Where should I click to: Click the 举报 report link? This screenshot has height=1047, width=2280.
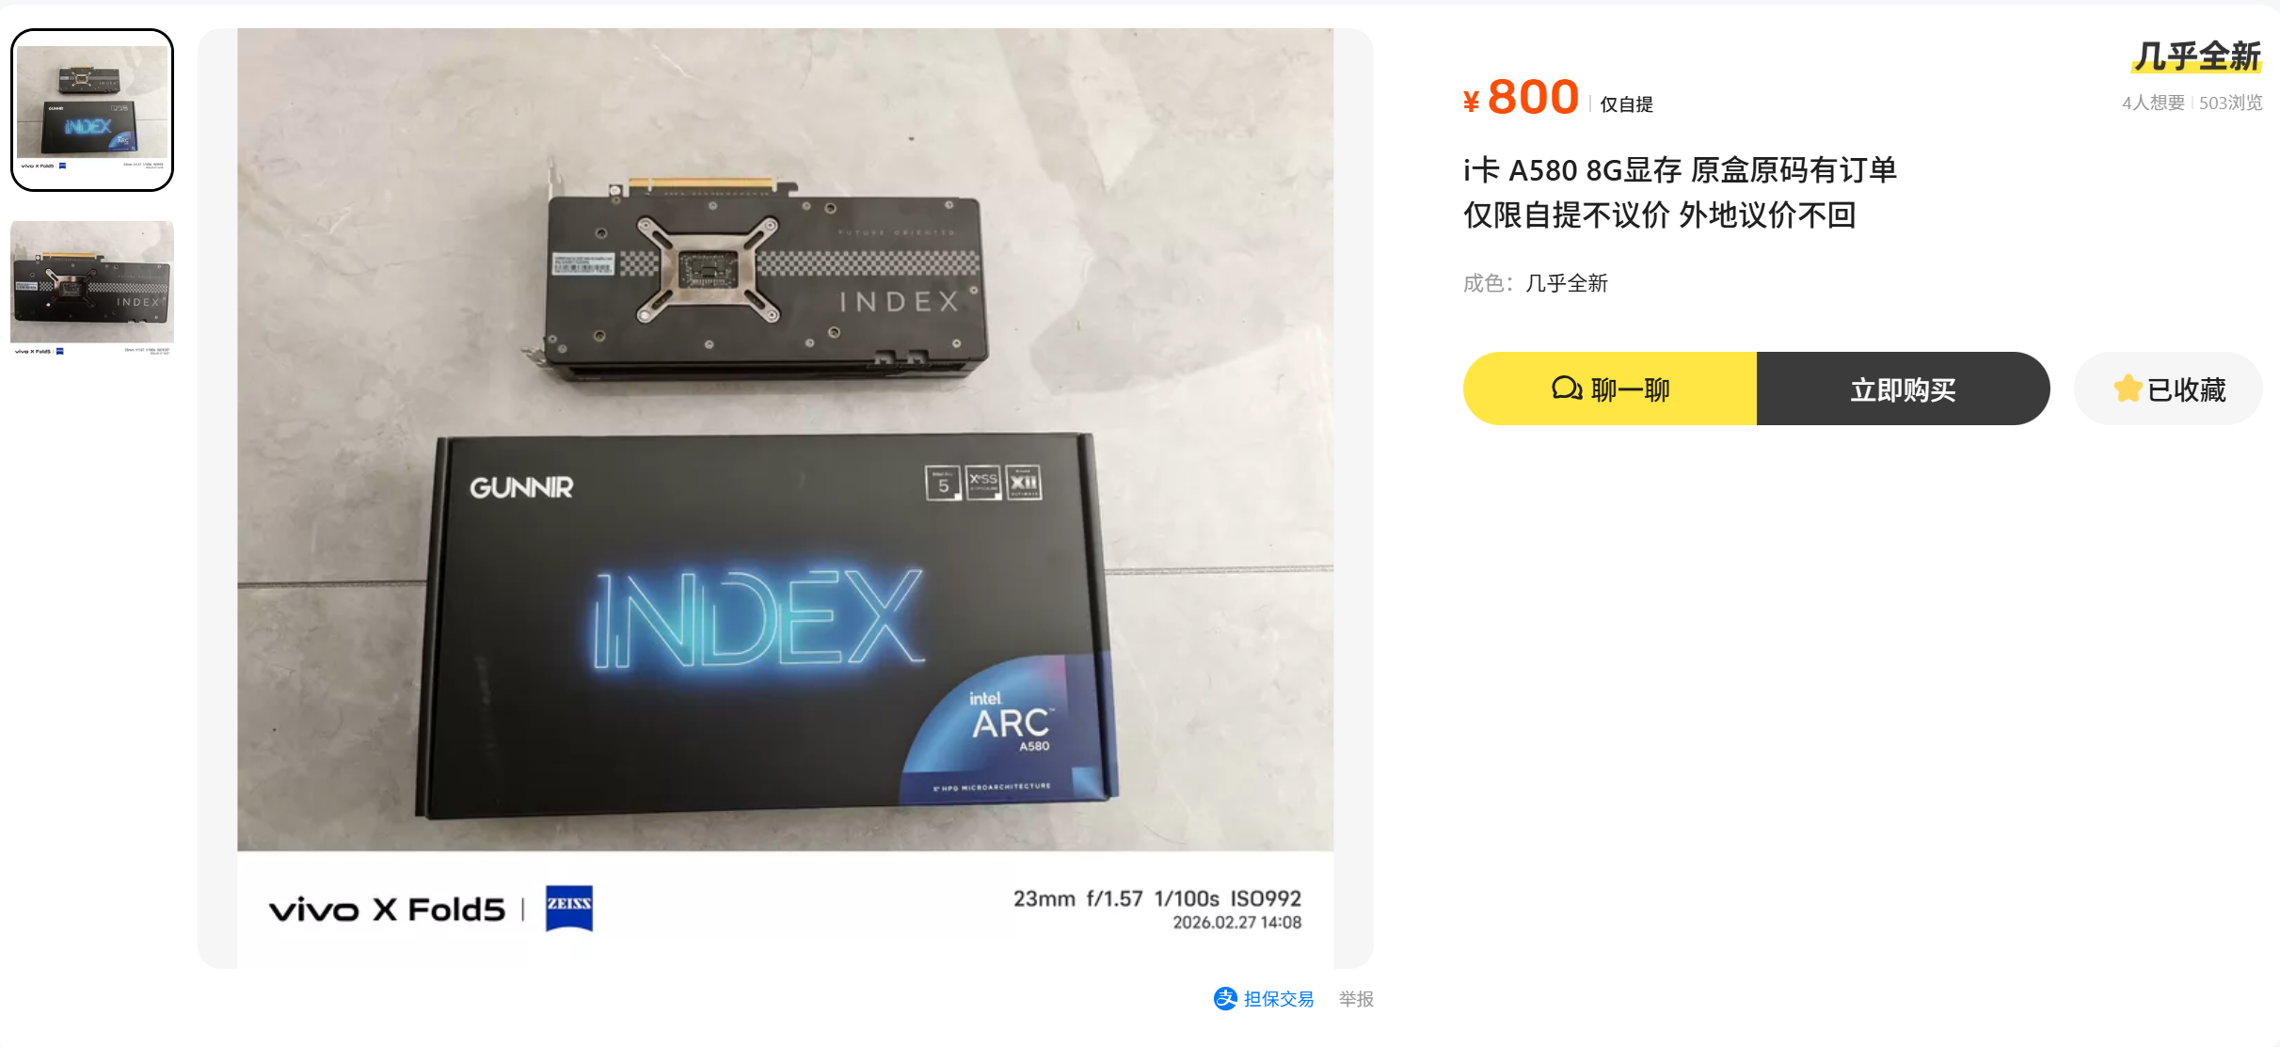click(x=1356, y=999)
